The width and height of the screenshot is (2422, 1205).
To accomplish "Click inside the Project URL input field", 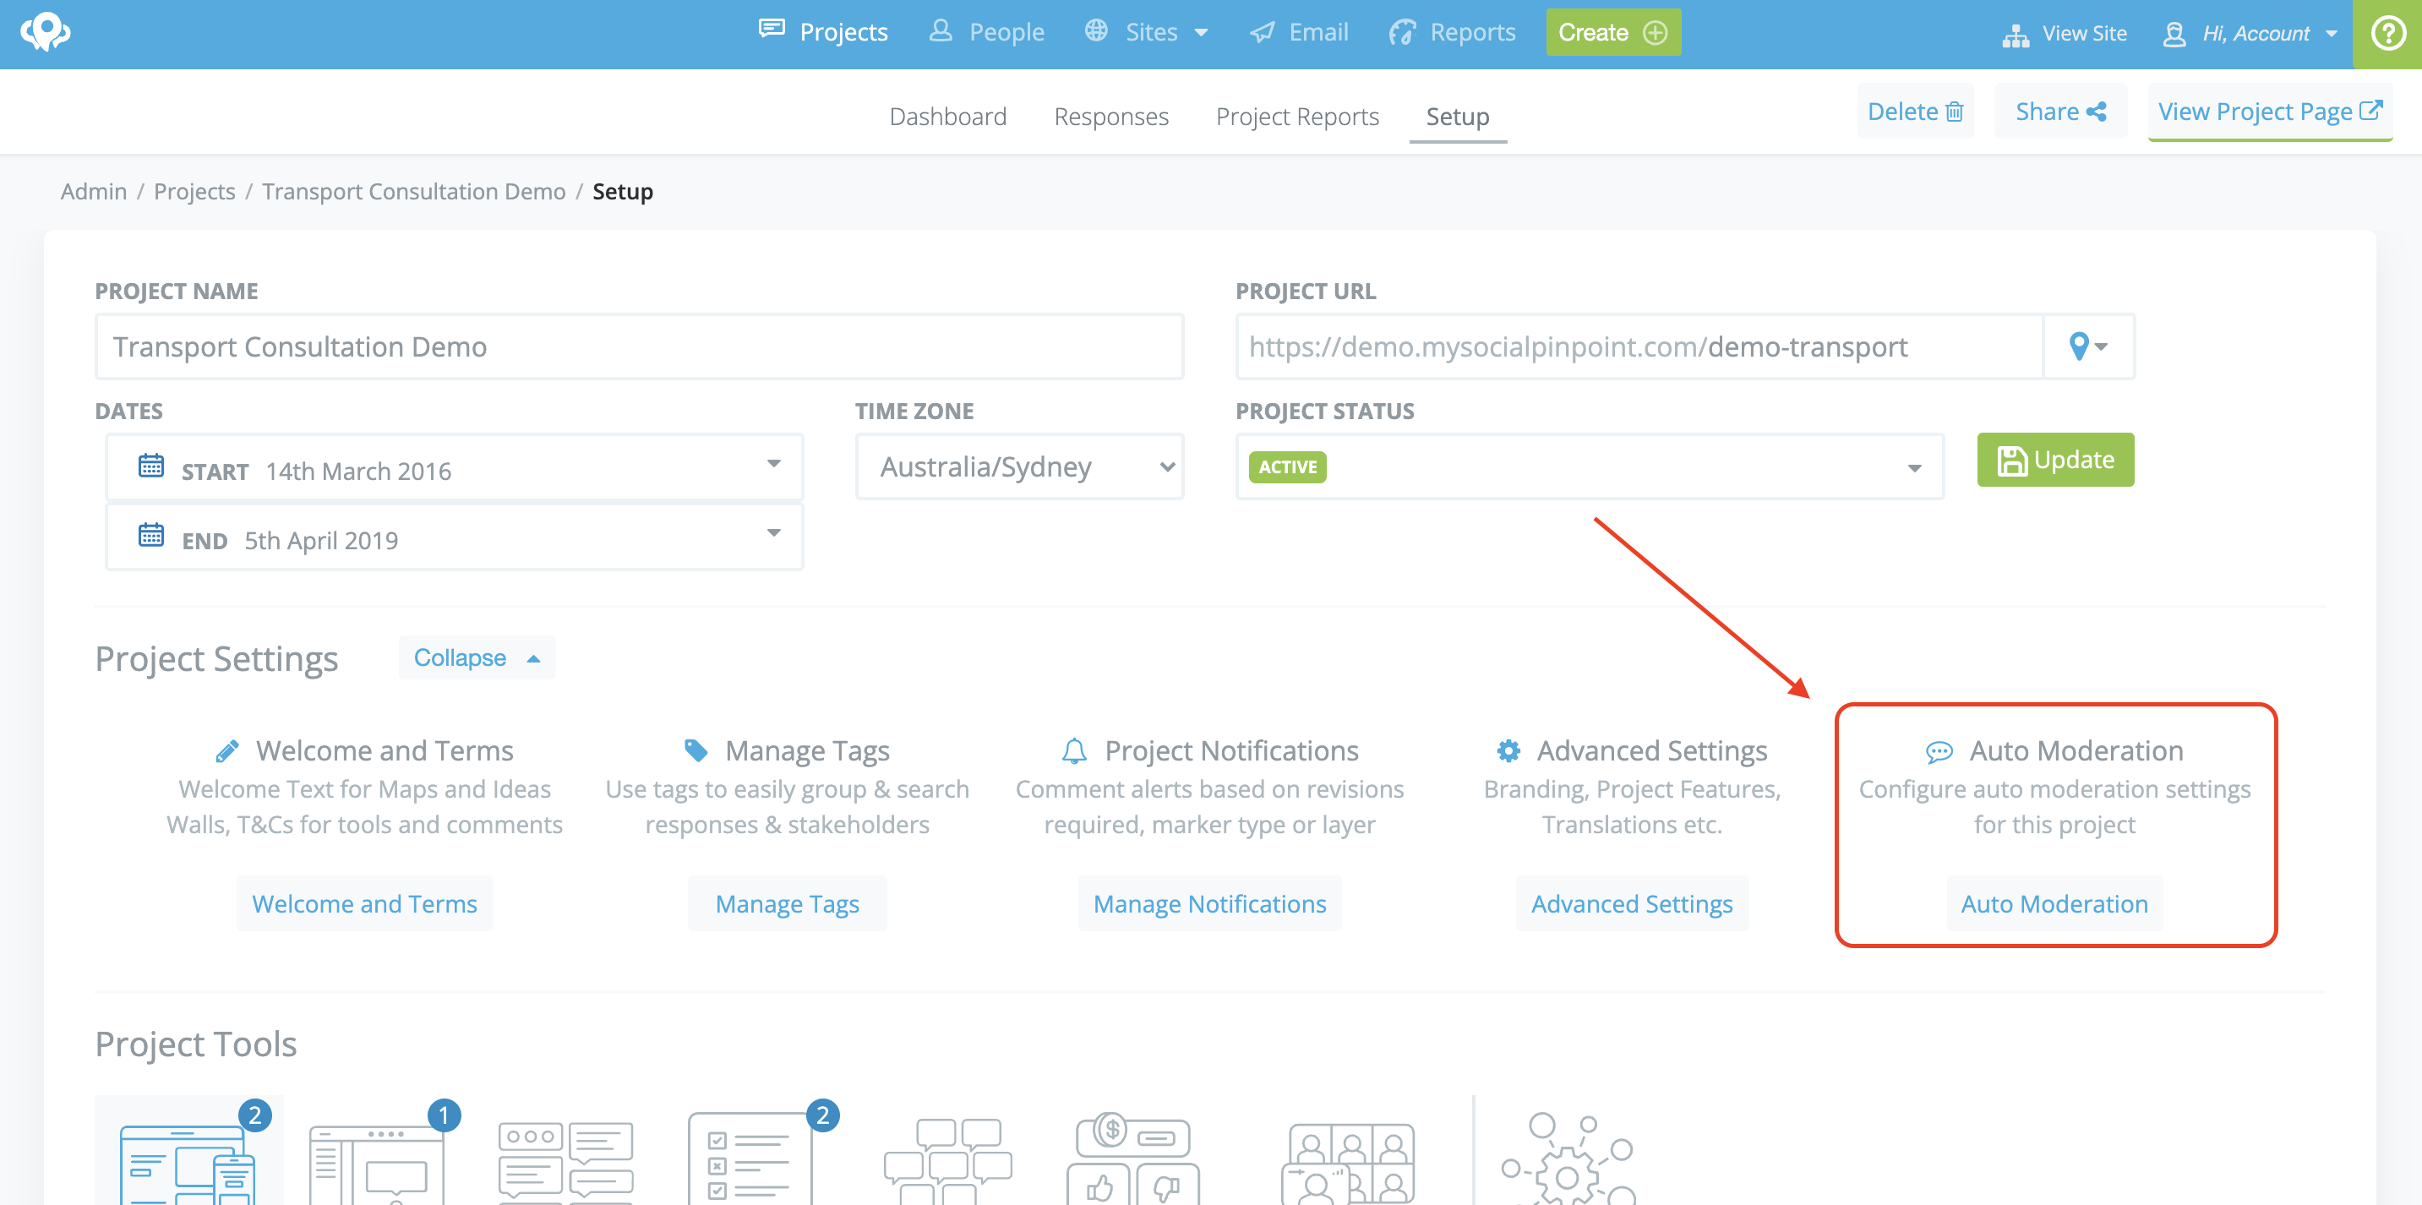I will coord(1639,346).
